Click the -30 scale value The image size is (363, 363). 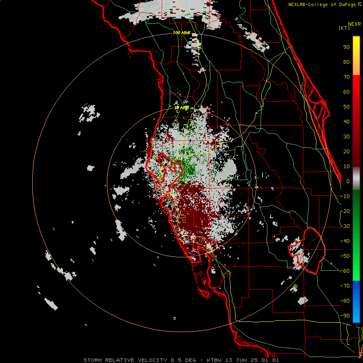tap(345, 226)
